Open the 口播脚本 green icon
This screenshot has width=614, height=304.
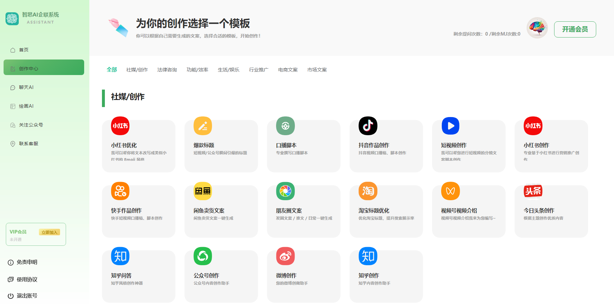point(285,126)
